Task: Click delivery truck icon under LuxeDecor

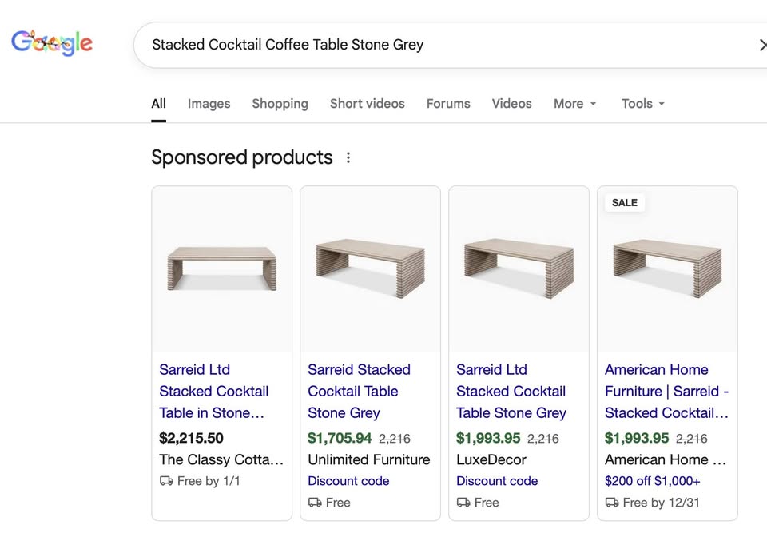Action: tap(463, 503)
